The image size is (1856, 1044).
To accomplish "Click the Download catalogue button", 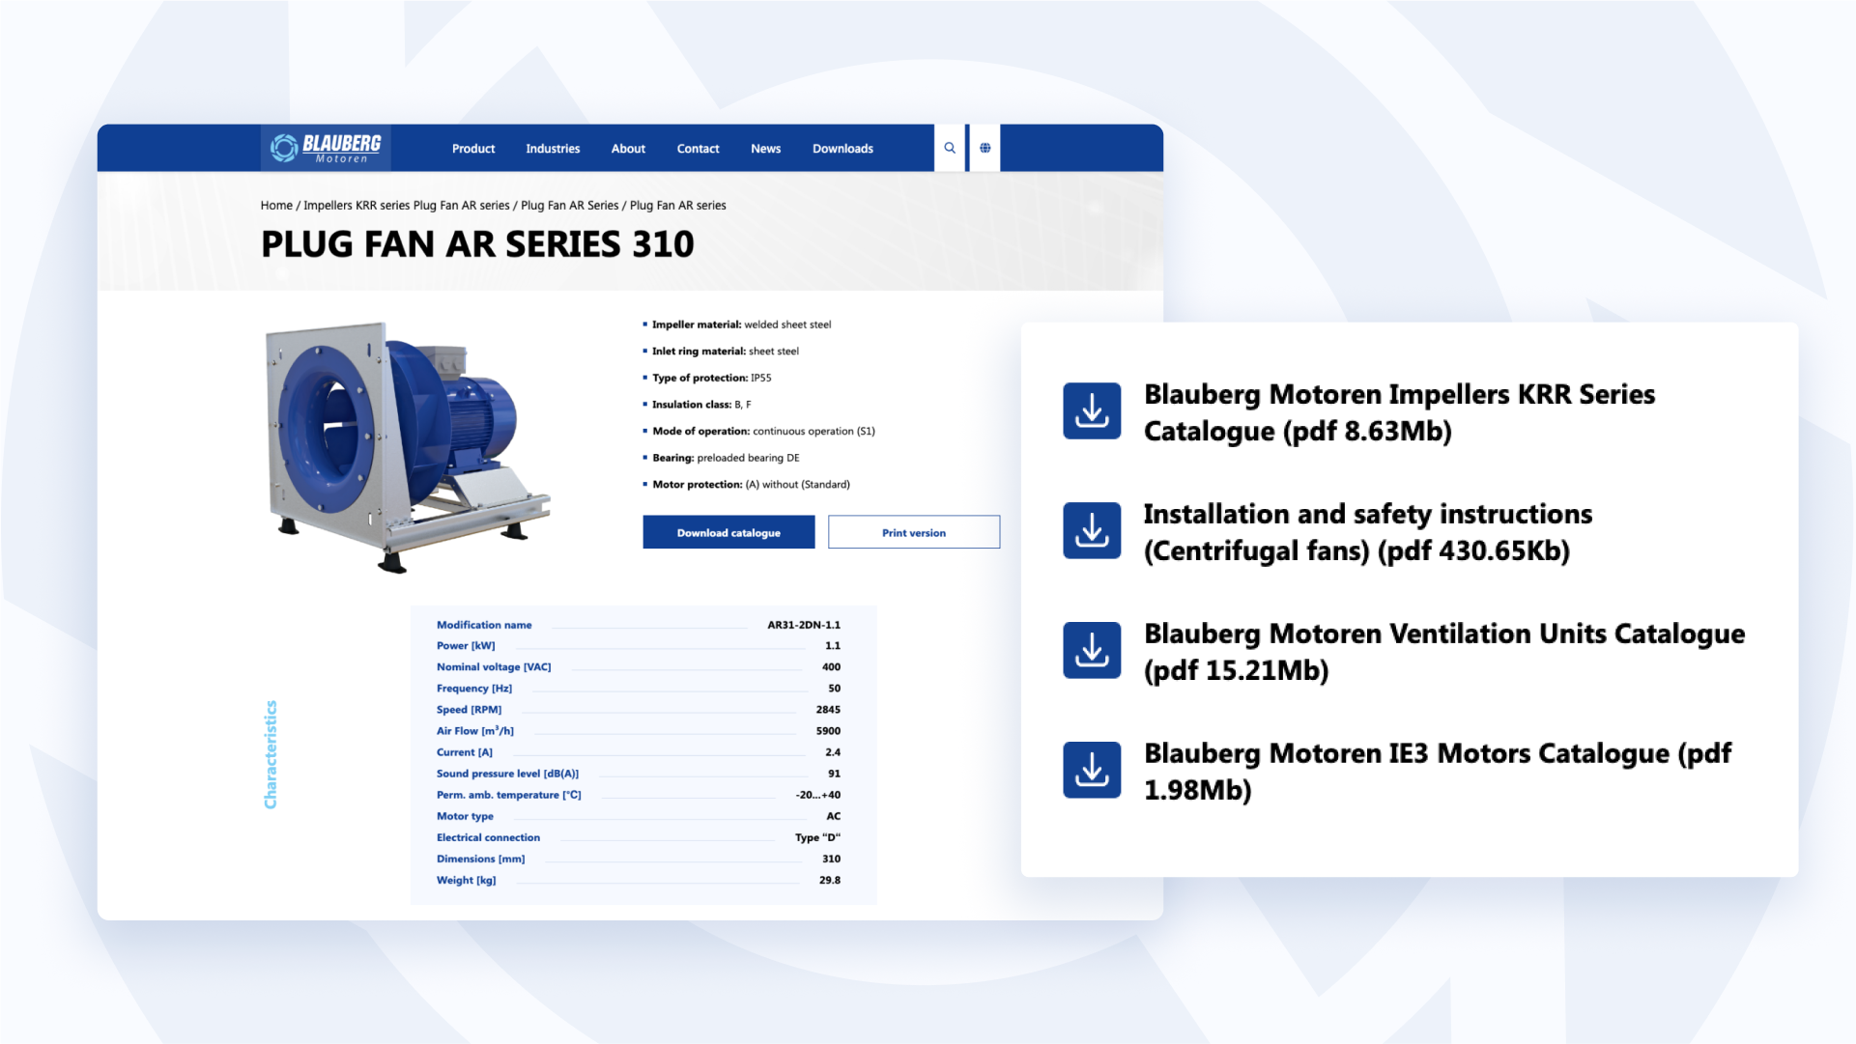I will [x=728, y=532].
